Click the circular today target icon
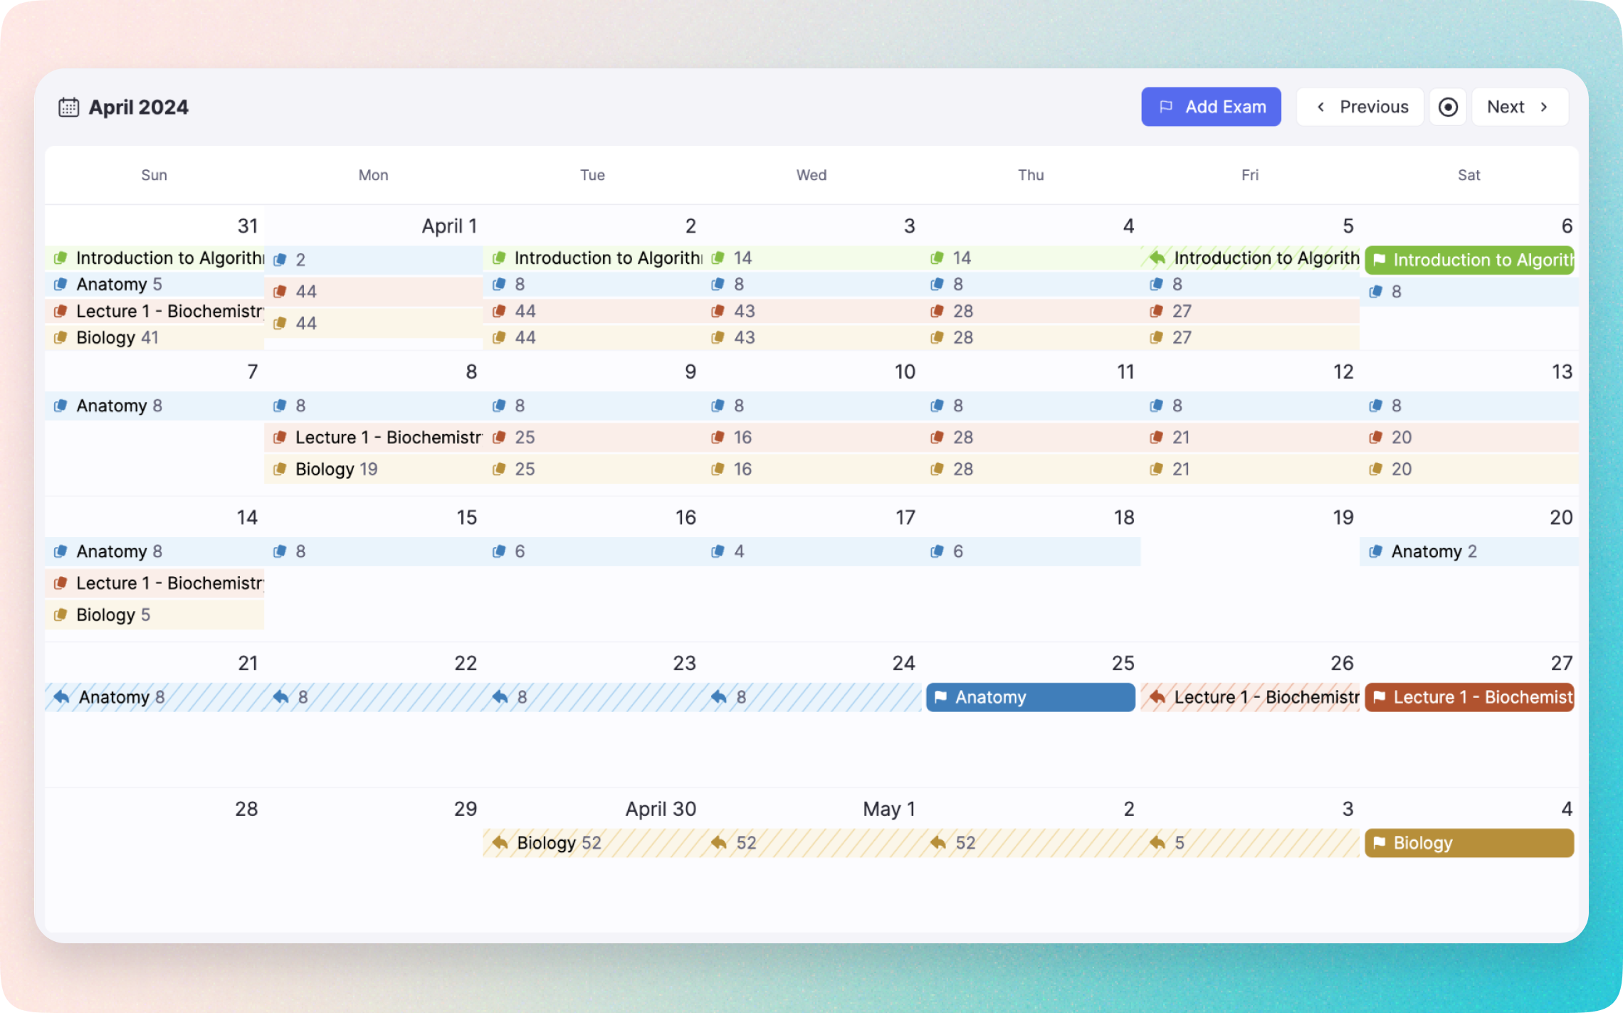 [x=1448, y=107]
